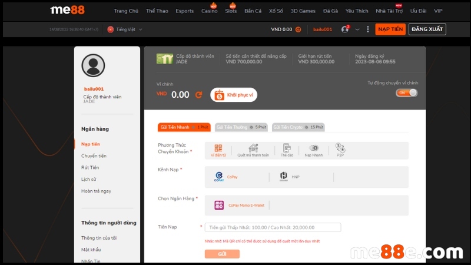Expand the account chevron beside notifications

(x=357, y=29)
